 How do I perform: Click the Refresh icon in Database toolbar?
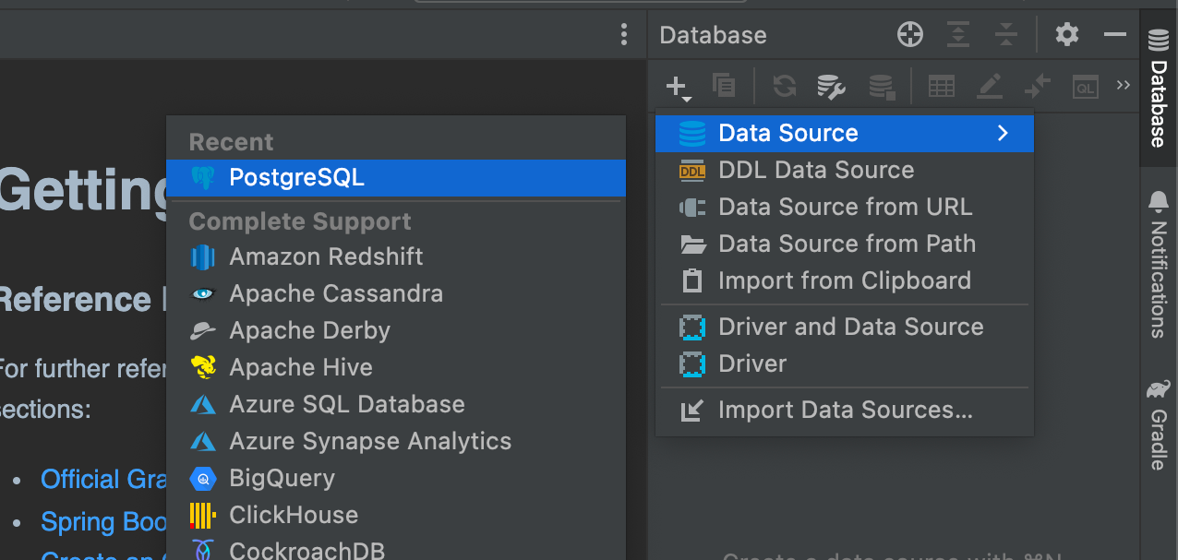pos(784,87)
